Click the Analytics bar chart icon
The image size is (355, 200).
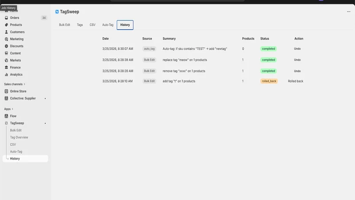point(6,74)
